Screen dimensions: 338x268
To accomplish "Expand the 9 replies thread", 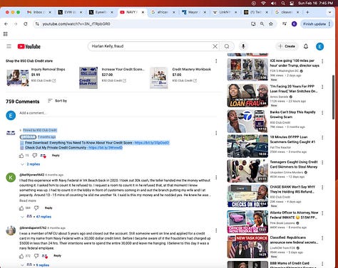I will coord(35,265).
